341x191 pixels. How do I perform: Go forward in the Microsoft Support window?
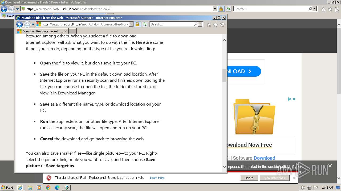coord(27,24)
